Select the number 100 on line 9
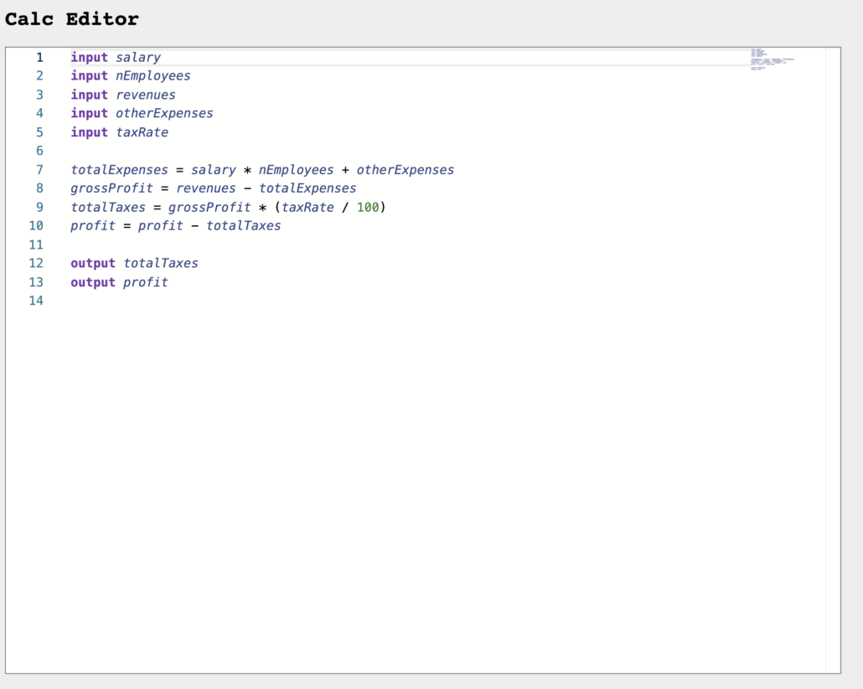This screenshot has width=863, height=689. (369, 207)
